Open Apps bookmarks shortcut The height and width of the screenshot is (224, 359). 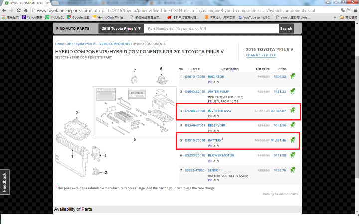(10, 17)
